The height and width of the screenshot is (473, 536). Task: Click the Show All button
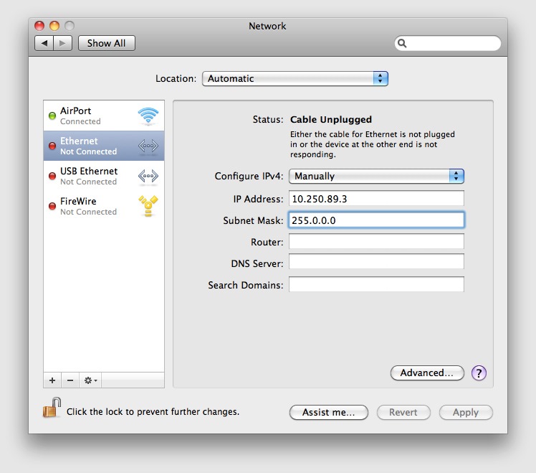click(x=106, y=43)
